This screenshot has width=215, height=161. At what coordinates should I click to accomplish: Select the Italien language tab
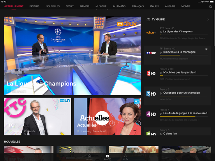(x=154, y=6)
